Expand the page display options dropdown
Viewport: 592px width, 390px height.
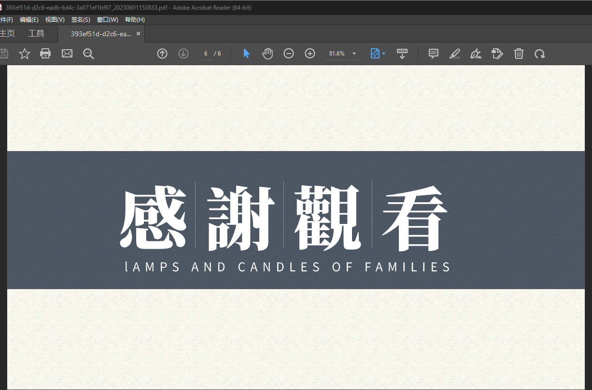pos(383,54)
